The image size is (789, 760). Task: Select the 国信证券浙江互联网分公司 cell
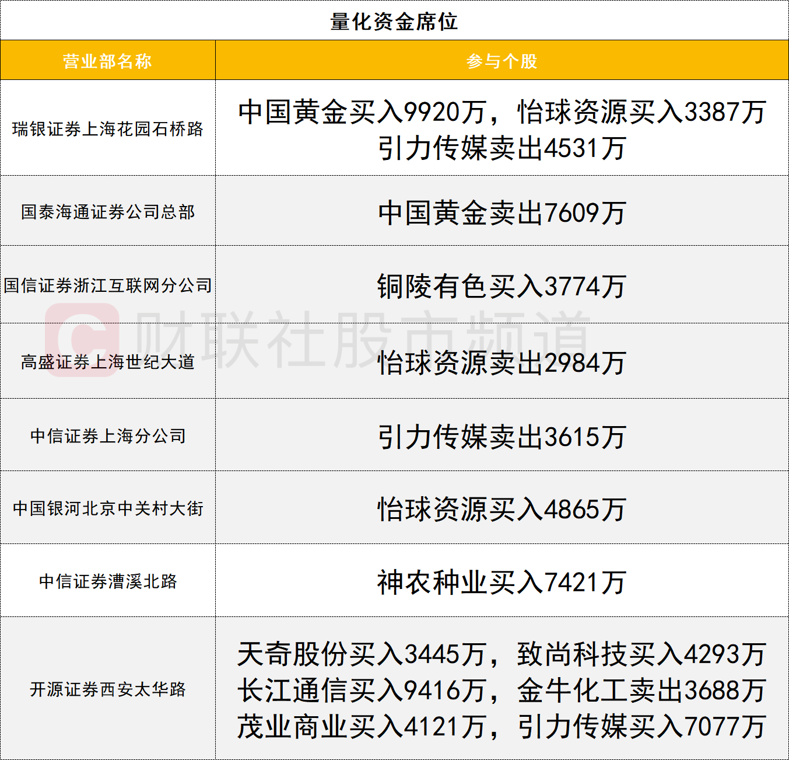[x=107, y=285]
